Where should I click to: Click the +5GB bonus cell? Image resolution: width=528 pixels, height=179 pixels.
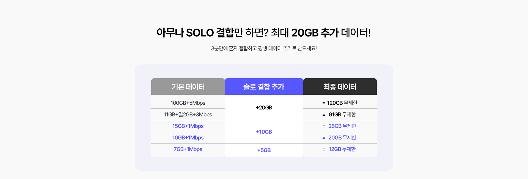pos(264,150)
